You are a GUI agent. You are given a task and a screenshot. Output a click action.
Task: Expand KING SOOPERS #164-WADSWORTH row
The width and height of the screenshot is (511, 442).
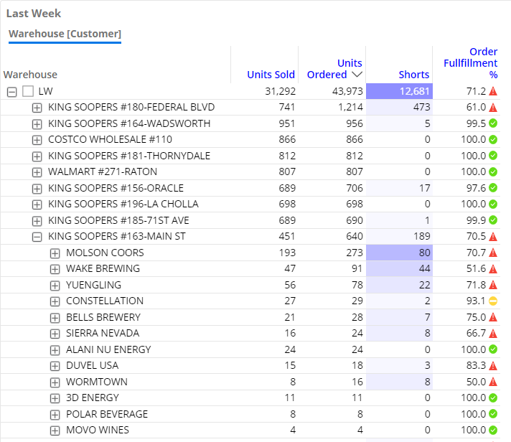(x=37, y=124)
